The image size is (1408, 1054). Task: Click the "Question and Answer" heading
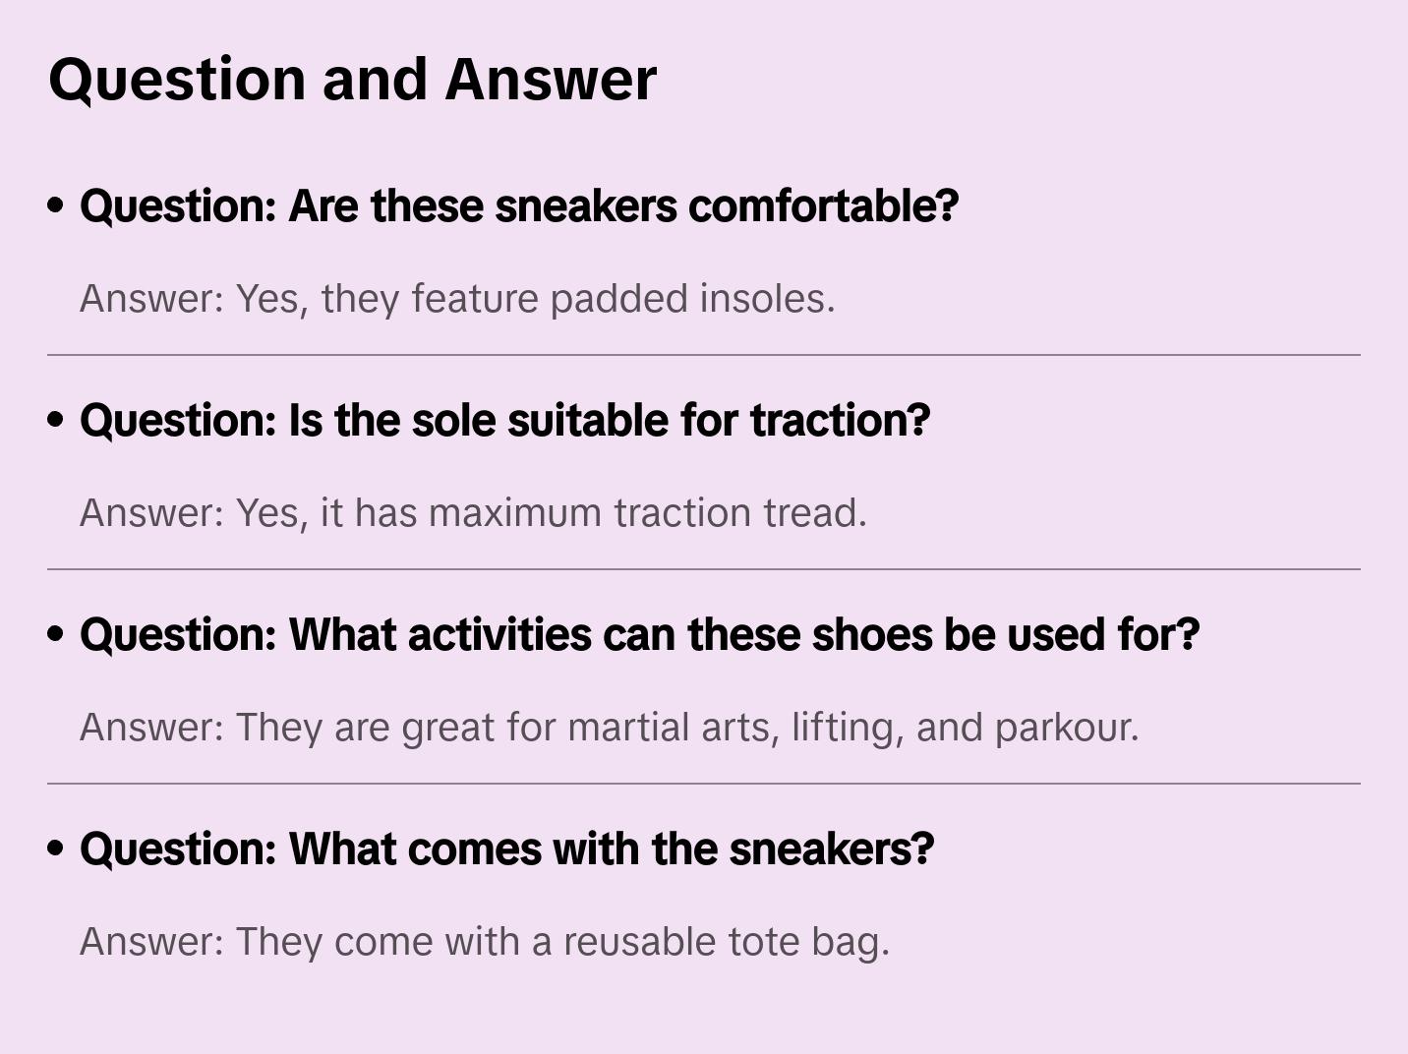tap(352, 79)
